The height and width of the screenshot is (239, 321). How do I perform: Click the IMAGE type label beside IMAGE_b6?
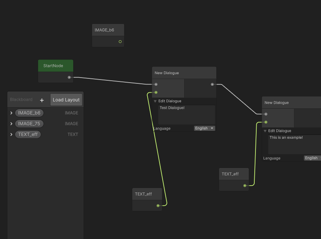click(71, 113)
